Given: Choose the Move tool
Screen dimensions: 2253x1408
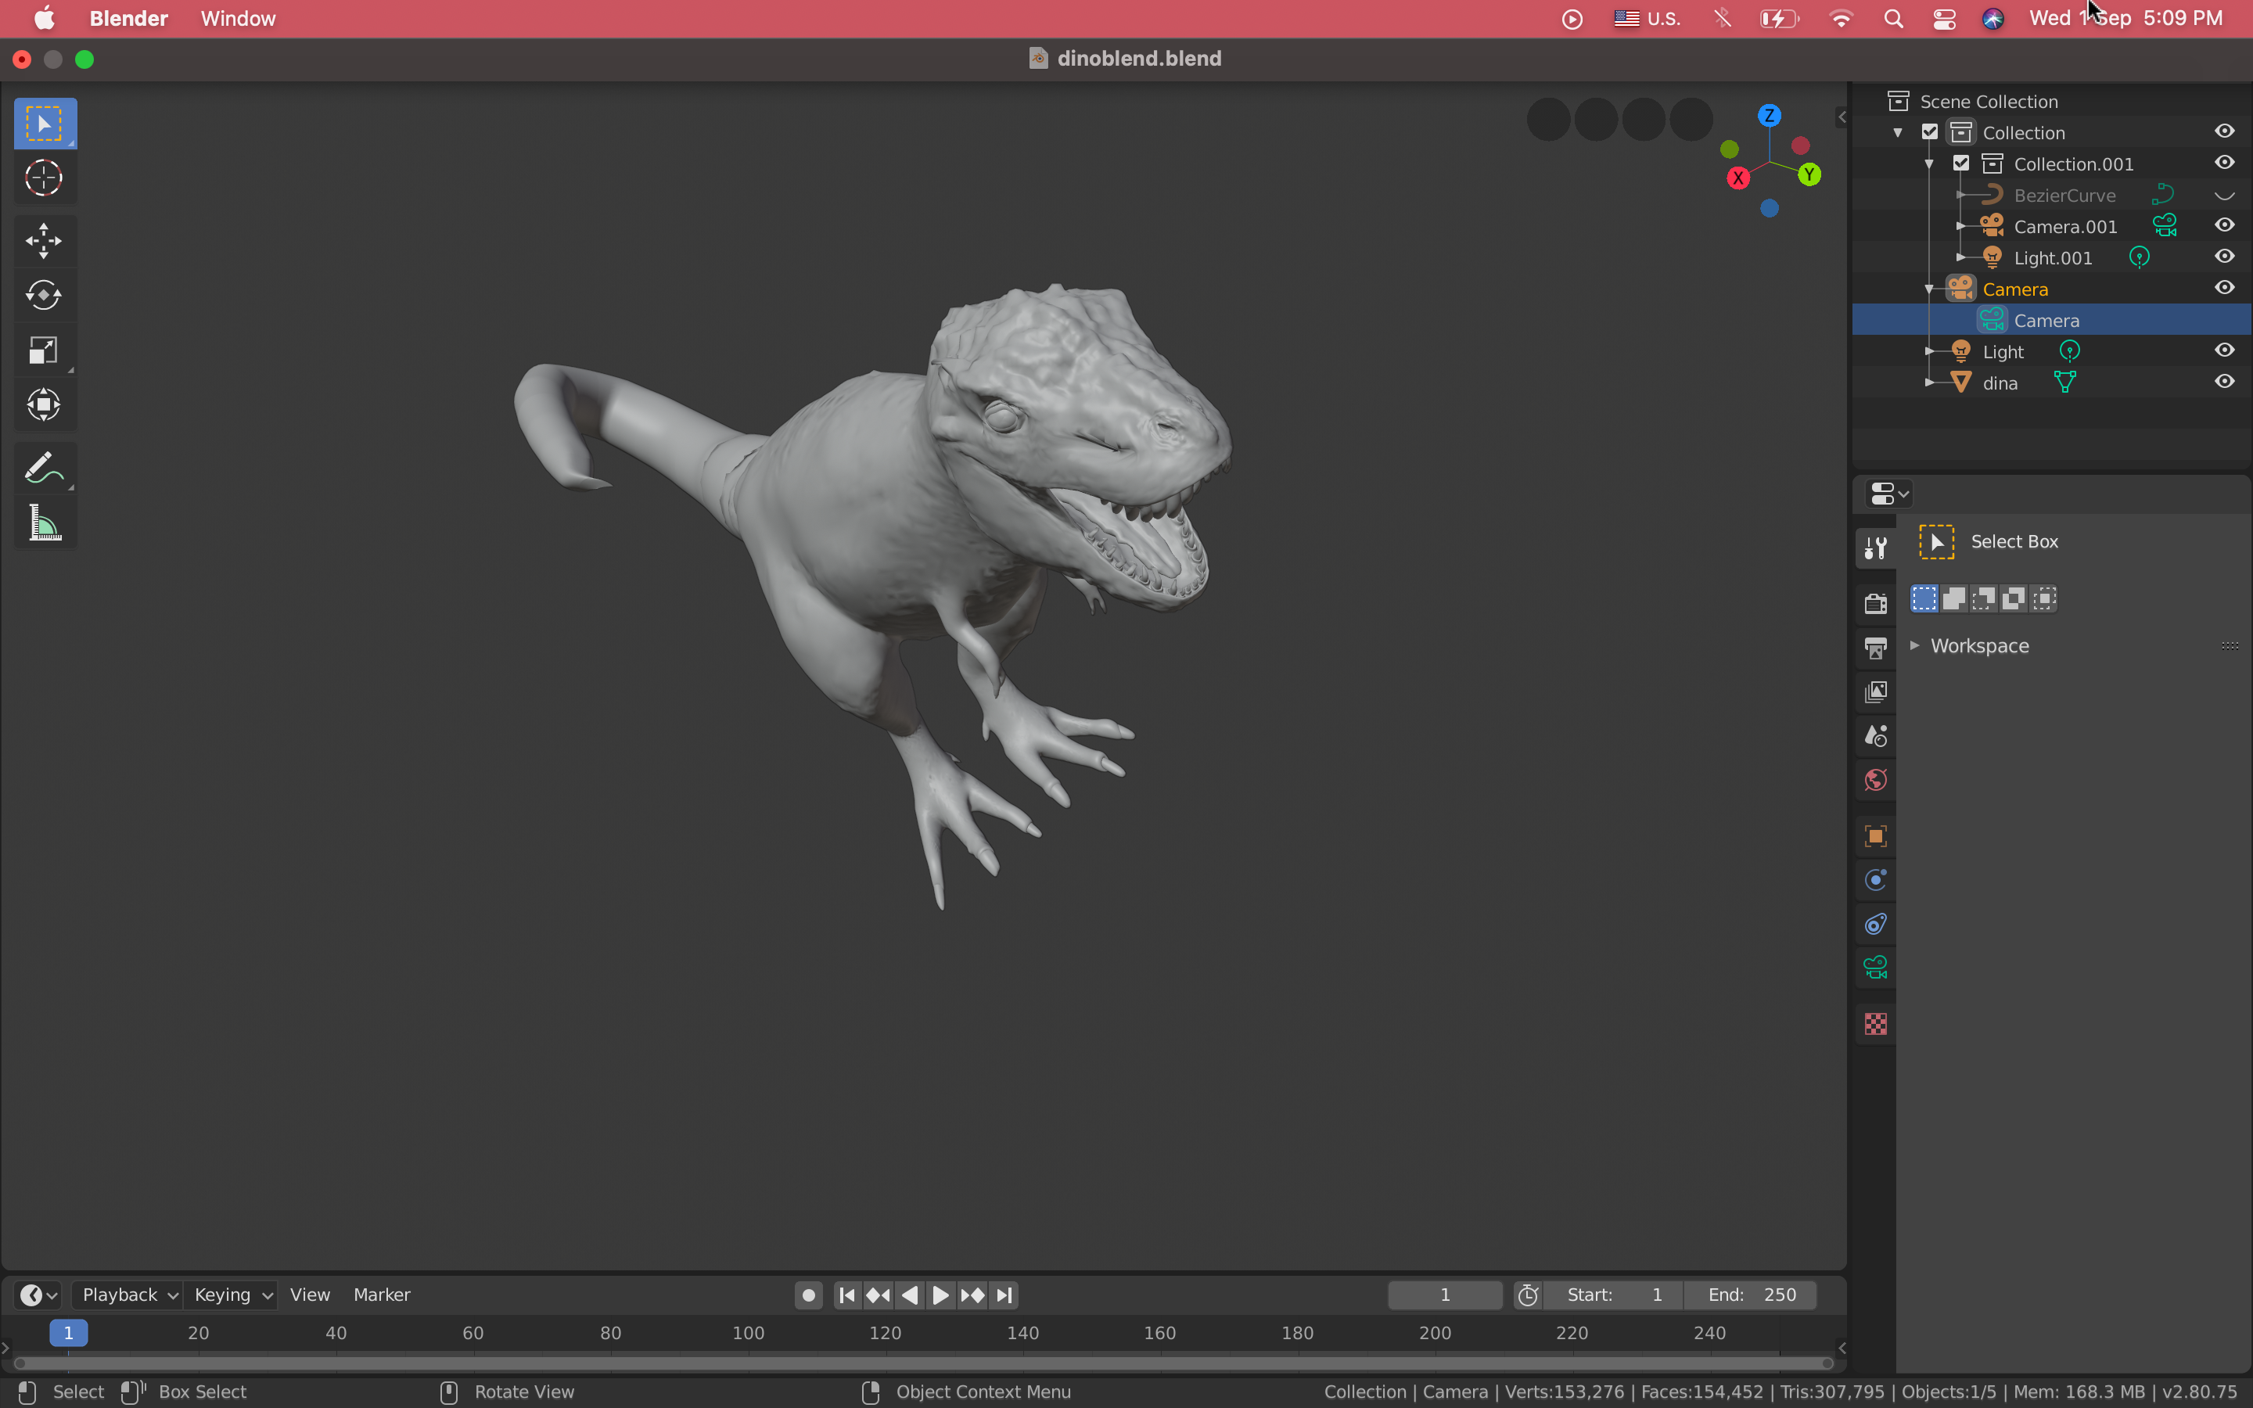Looking at the screenshot, I should coord(44,241).
